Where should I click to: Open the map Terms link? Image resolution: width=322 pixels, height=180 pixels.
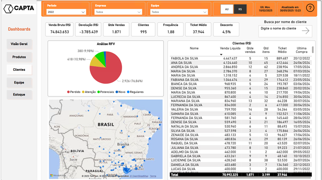coord(153,176)
